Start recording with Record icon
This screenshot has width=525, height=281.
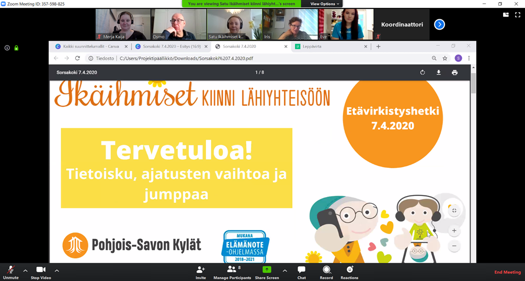coord(326,270)
